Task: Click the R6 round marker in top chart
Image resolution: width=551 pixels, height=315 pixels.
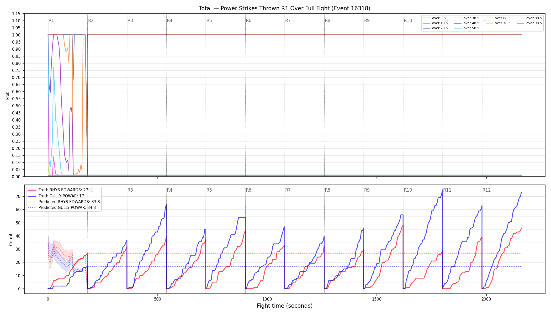Action: tap(248, 20)
